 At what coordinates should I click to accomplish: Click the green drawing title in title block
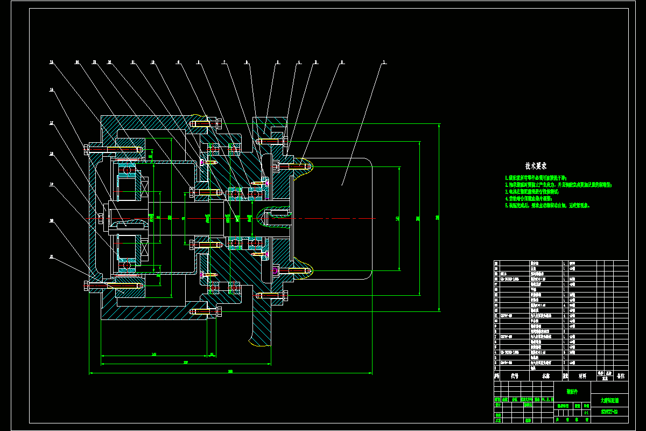tap(609, 400)
